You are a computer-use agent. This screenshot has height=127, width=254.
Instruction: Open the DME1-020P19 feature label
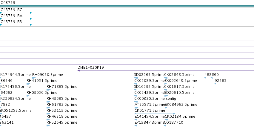click(91, 68)
